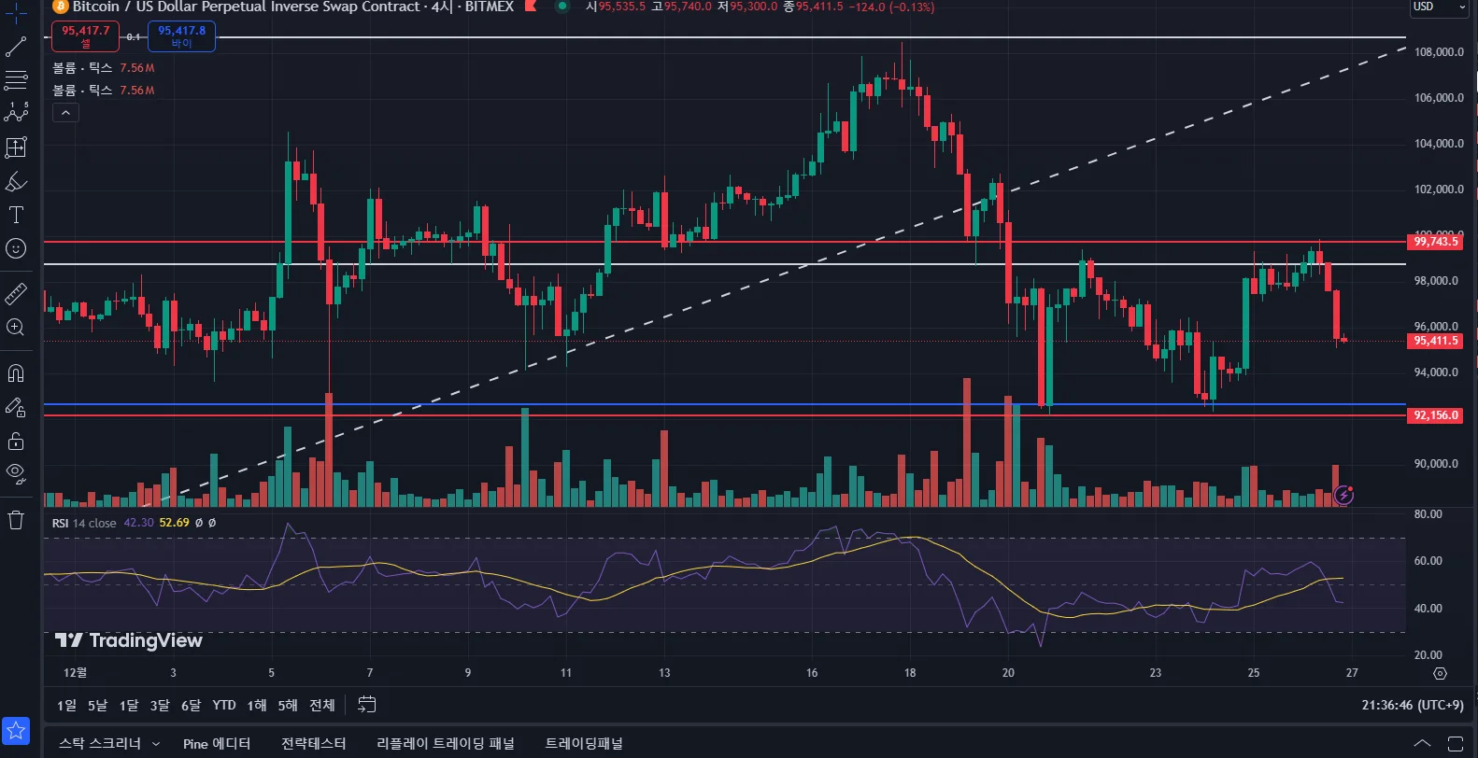Select the crosshair cursor tool
1478x758 pixels.
coord(16,13)
